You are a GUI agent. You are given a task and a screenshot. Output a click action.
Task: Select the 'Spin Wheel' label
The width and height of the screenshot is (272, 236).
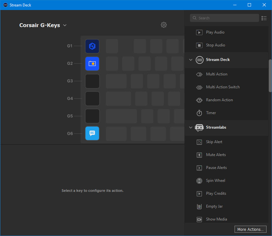tap(215, 181)
